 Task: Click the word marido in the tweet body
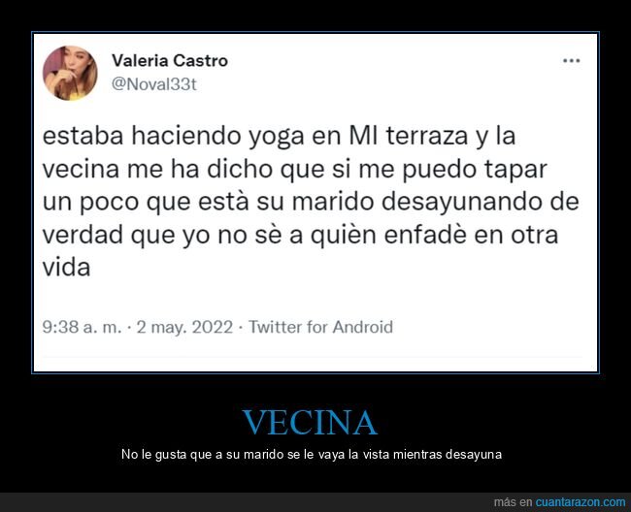pyautogui.click(x=333, y=202)
